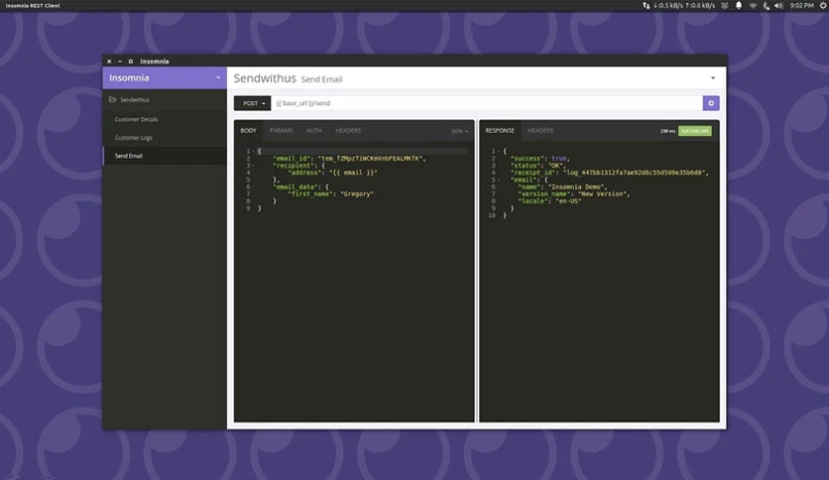The image size is (829, 480).
Task: Fold the recipient block on body line 3
Action: point(253,166)
